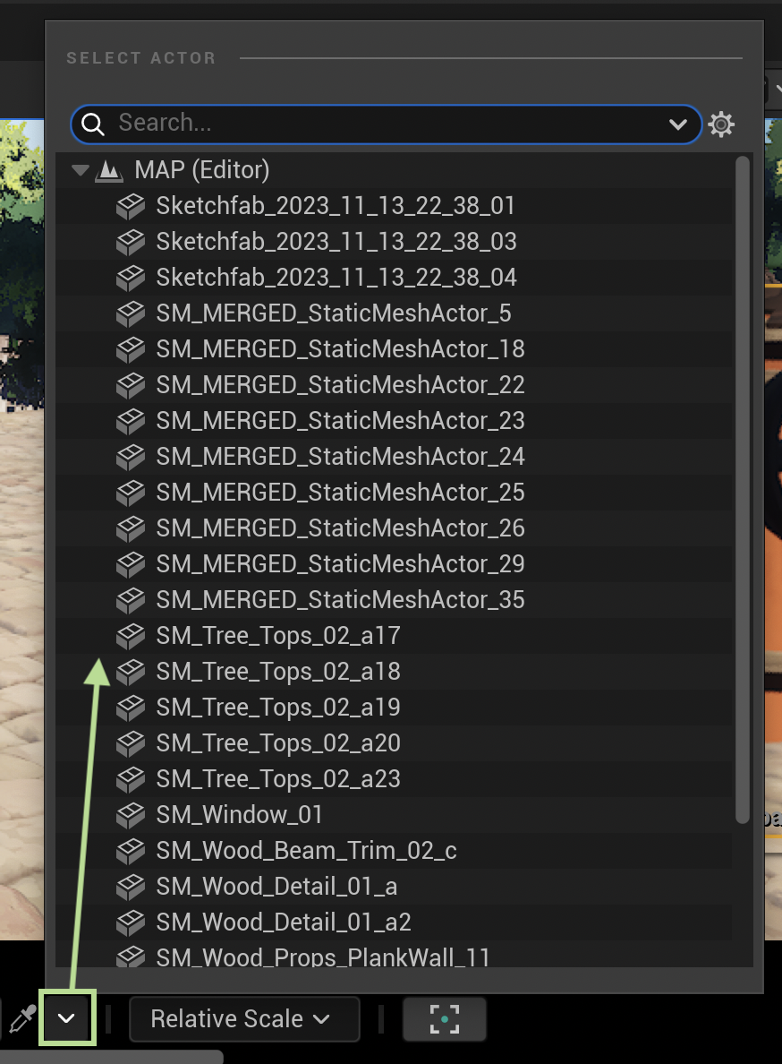Focus the Search text field
Image resolution: width=782 pixels, height=1064 pixels.
click(x=385, y=124)
